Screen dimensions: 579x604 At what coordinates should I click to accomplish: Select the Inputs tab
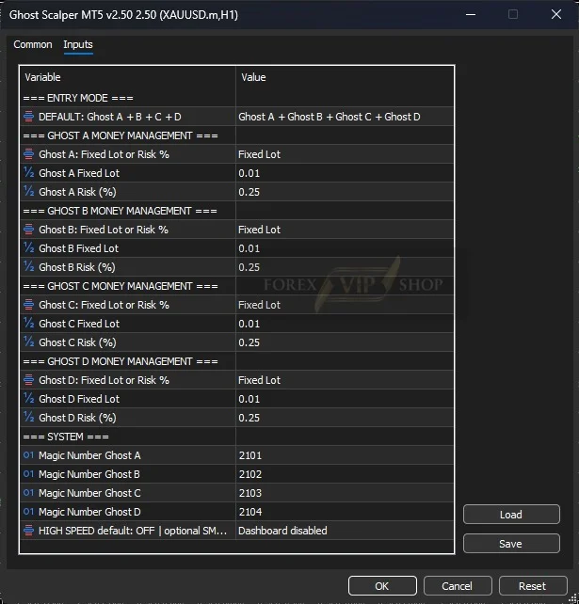pos(78,44)
